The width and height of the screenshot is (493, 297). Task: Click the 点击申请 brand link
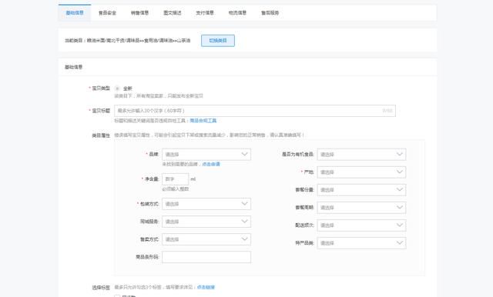(211, 164)
